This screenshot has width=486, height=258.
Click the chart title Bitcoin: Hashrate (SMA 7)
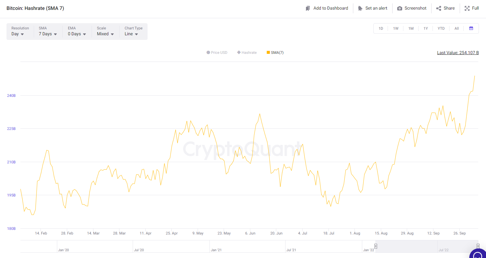point(35,8)
